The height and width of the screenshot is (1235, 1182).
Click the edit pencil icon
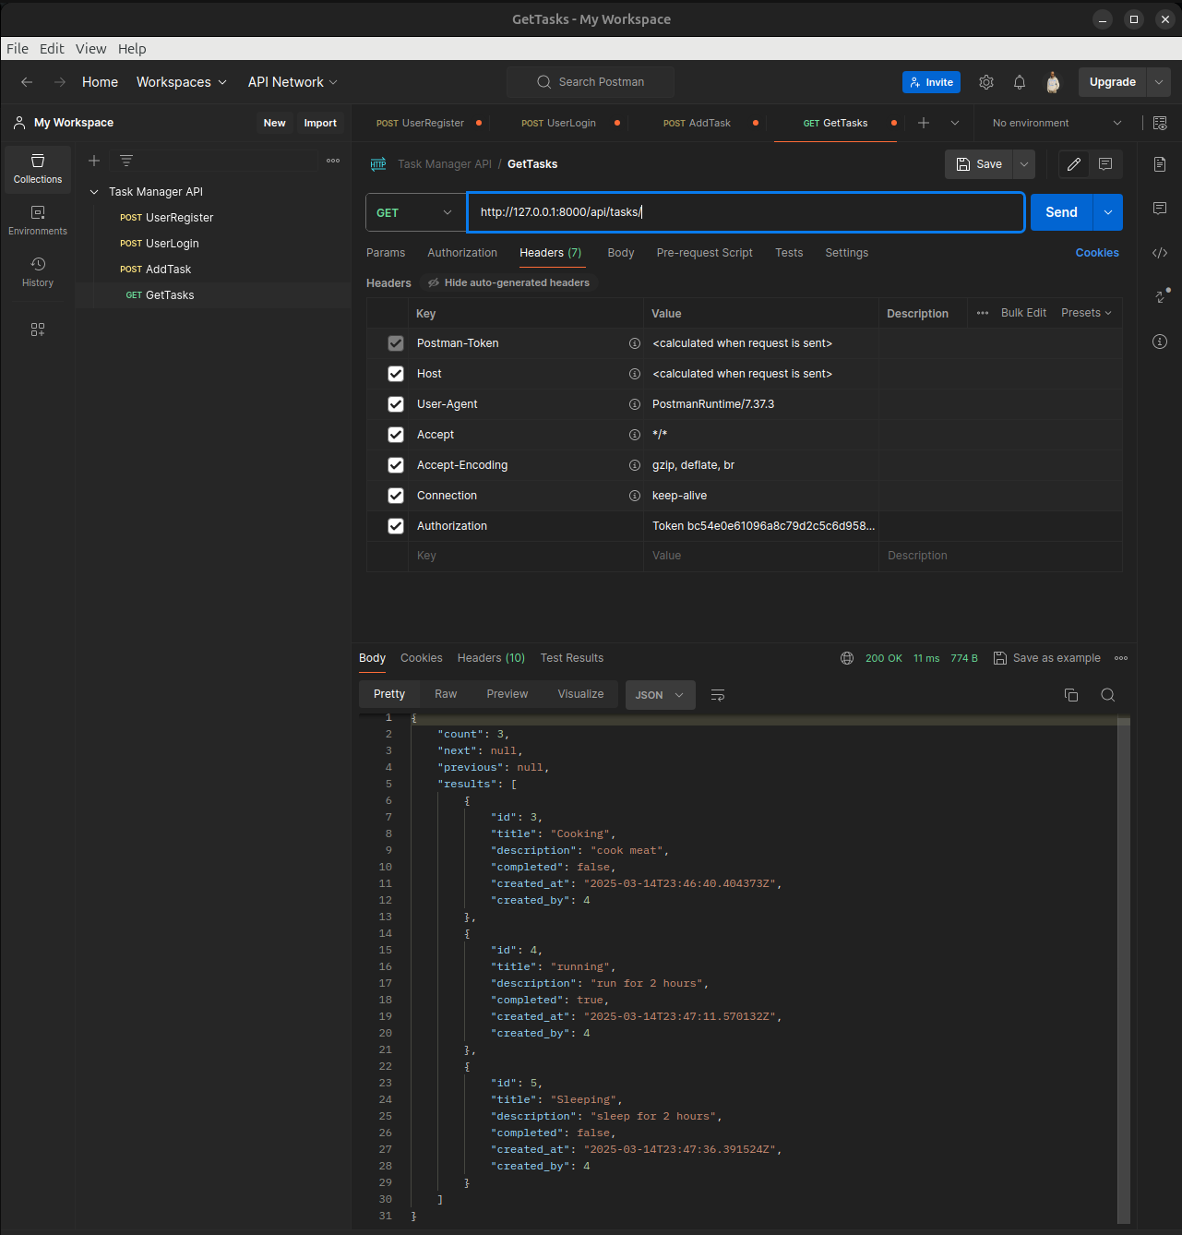[1074, 164]
